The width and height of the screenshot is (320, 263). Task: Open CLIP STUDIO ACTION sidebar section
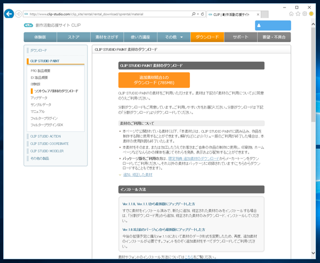tap(45, 136)
